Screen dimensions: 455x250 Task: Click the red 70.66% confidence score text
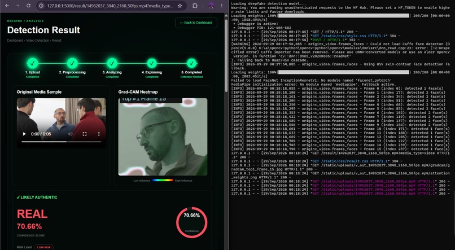click(29, 226)
